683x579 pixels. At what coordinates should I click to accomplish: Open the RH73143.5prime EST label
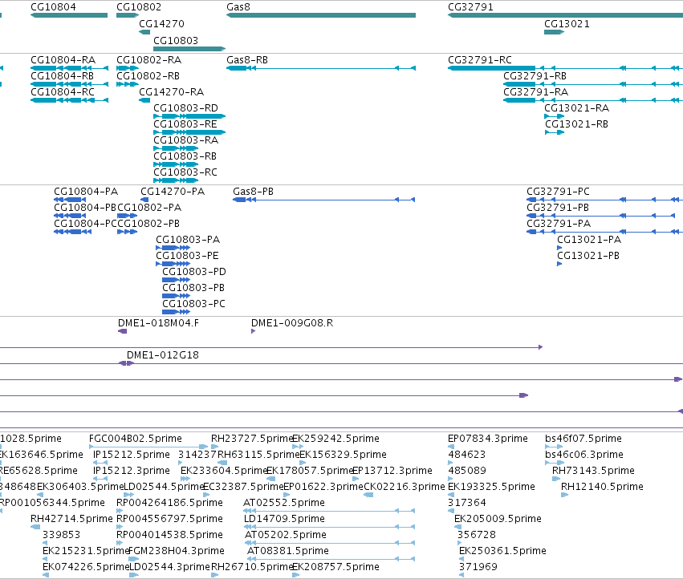[x=593, y=471]
